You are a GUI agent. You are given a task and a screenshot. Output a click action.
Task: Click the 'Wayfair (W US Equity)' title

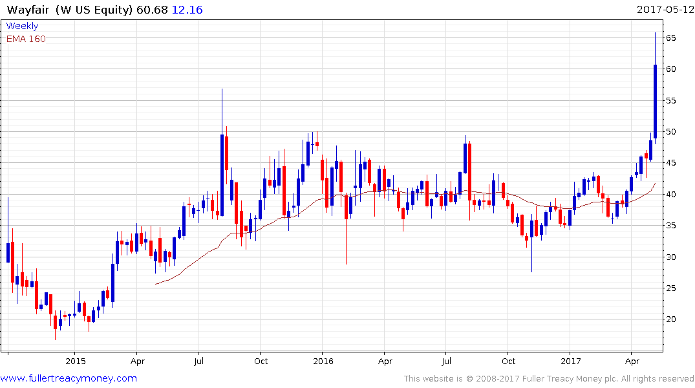tap(70, 10)
